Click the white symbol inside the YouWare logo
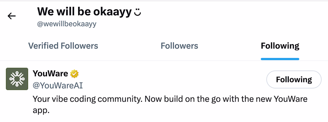Viewport: 328px width, 122px height. 17,79
